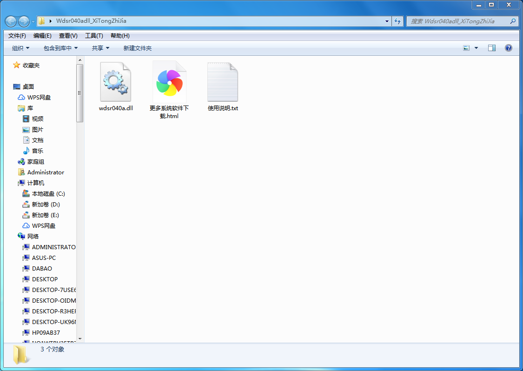Click the first WPS网盘 cloud icon under 桌面
523x371 pixels.
[21, 98]
